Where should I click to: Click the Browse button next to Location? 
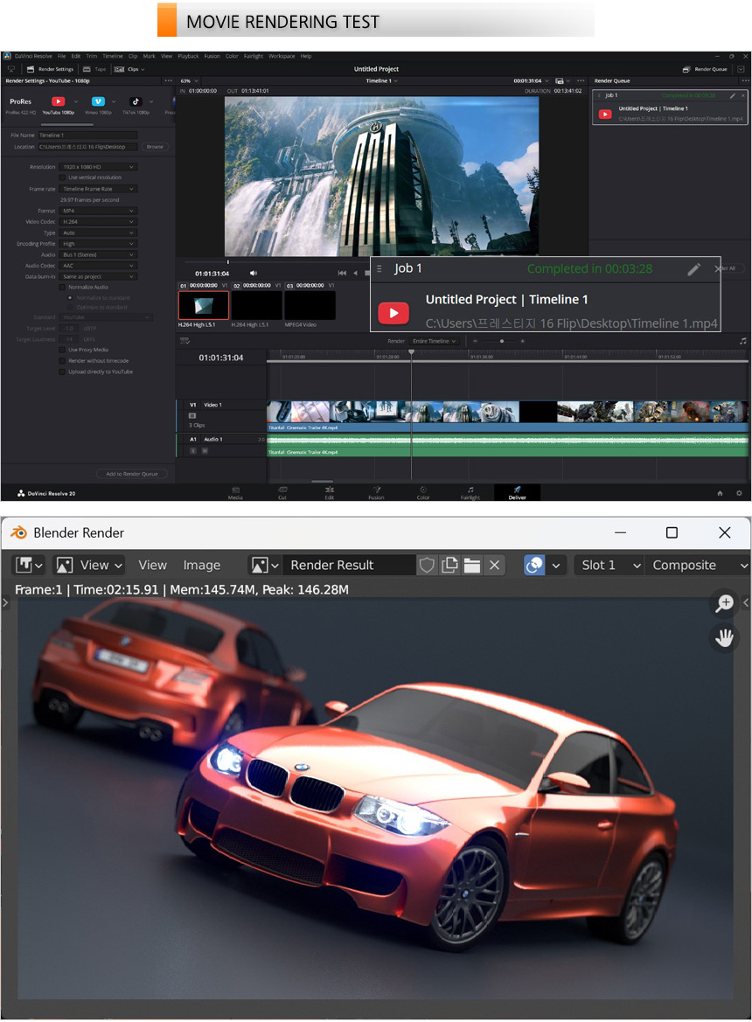click(155, 147)
